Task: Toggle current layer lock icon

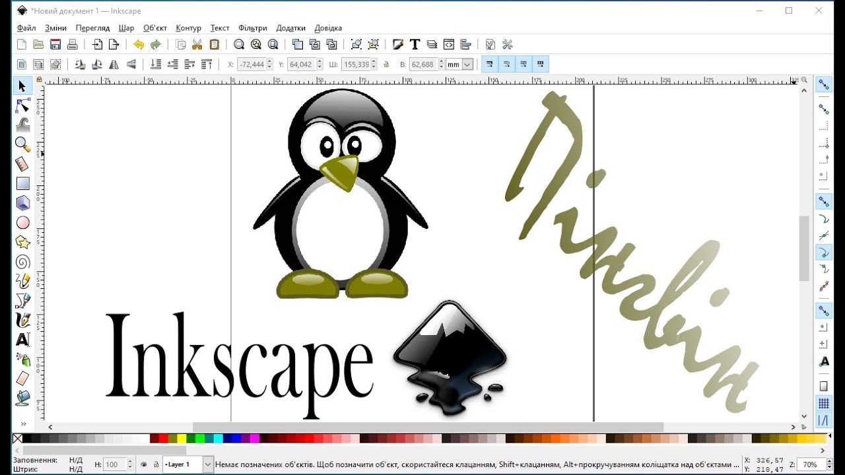Action: (x=156, y=464)
